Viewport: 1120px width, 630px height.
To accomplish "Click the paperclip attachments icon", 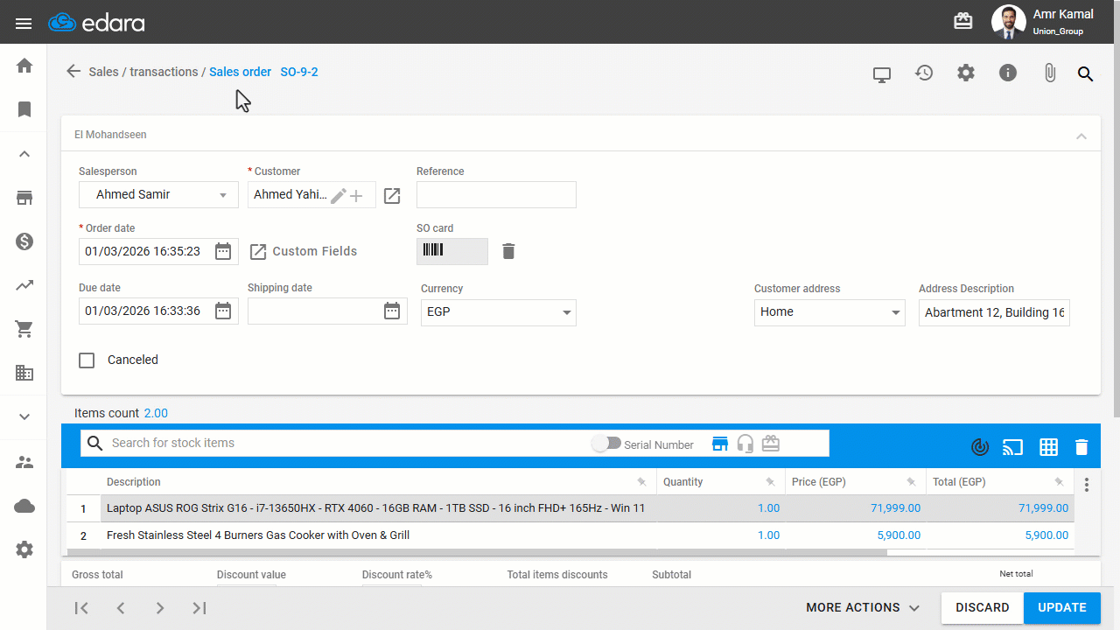I will [1050, 73].
